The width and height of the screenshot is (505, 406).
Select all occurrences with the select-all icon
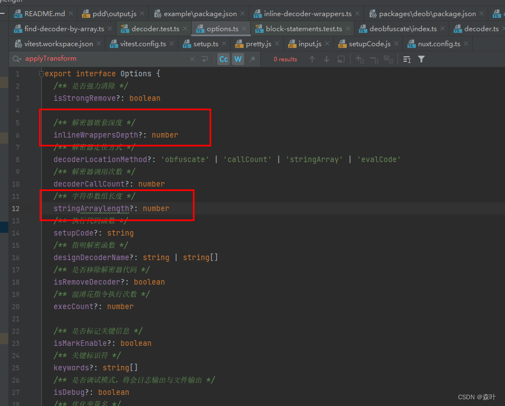click(390, 58)
